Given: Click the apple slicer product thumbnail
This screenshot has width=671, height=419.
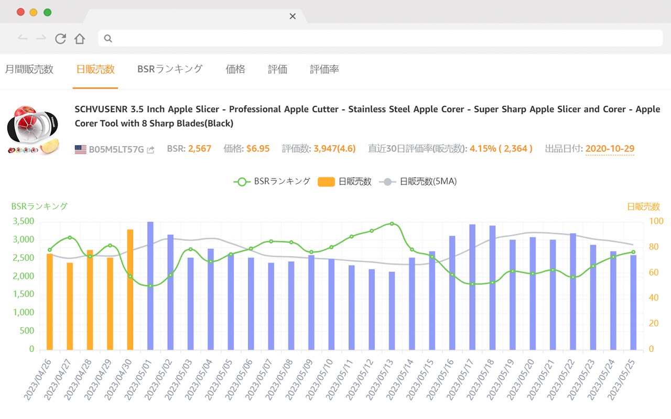Looking at the screenshot, I should (33, 130).
